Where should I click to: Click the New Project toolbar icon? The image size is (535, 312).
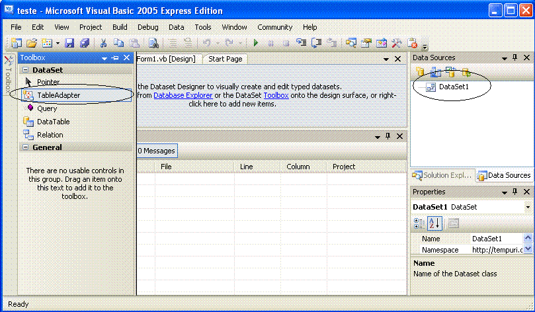(16, 43)
